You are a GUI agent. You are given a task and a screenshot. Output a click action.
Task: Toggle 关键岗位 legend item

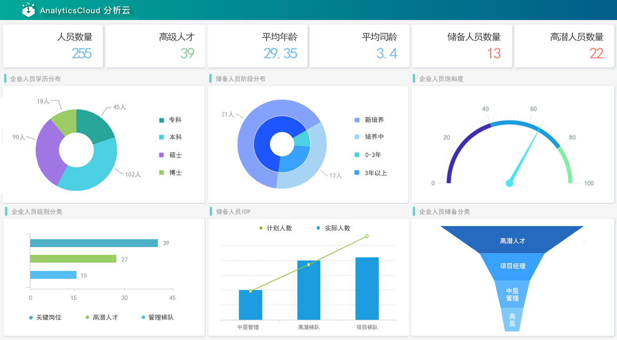45,317
